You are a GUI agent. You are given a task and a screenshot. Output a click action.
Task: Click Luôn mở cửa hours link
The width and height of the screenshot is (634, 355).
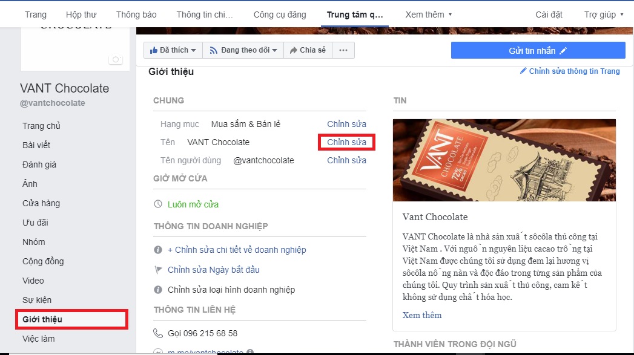(x=193, y=204)
